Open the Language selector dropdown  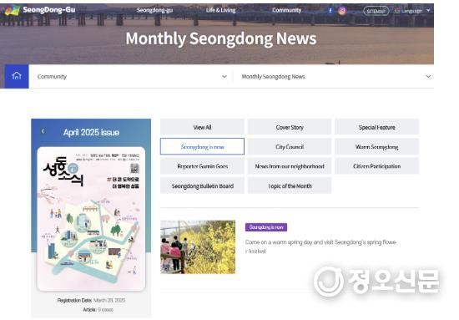(412, 11)
